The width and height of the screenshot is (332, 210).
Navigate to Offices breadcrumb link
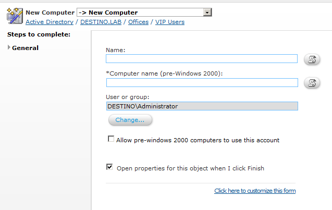tap(138, 22)
